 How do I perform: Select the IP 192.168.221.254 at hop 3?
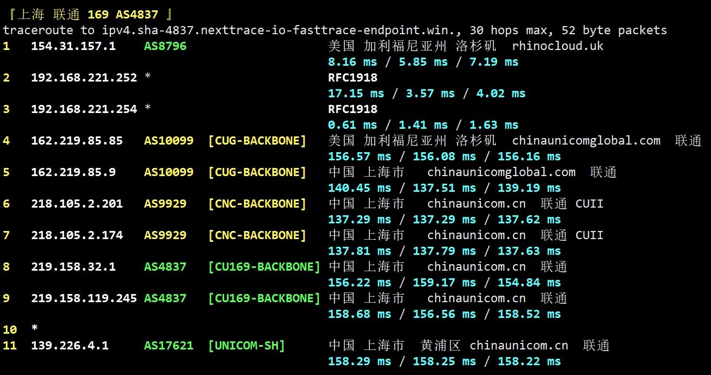[x=84, y=109]
